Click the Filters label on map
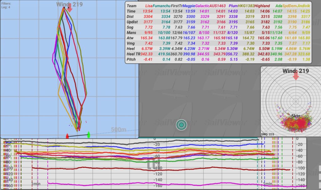 coord(6,3)
